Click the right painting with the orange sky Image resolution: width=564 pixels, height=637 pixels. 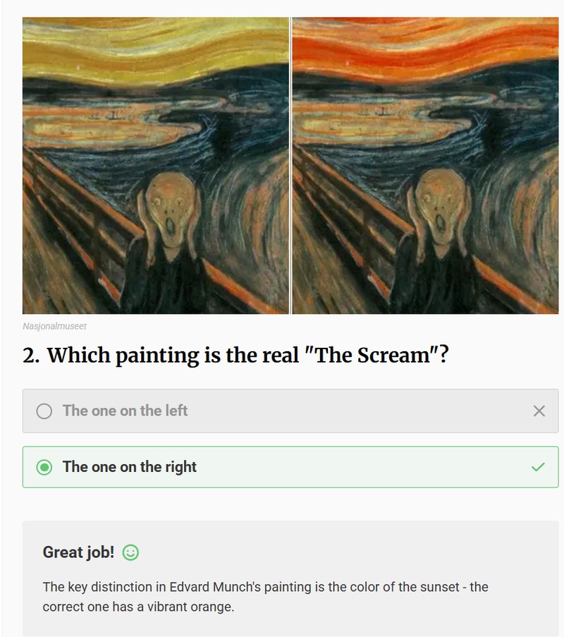(425, 165)
